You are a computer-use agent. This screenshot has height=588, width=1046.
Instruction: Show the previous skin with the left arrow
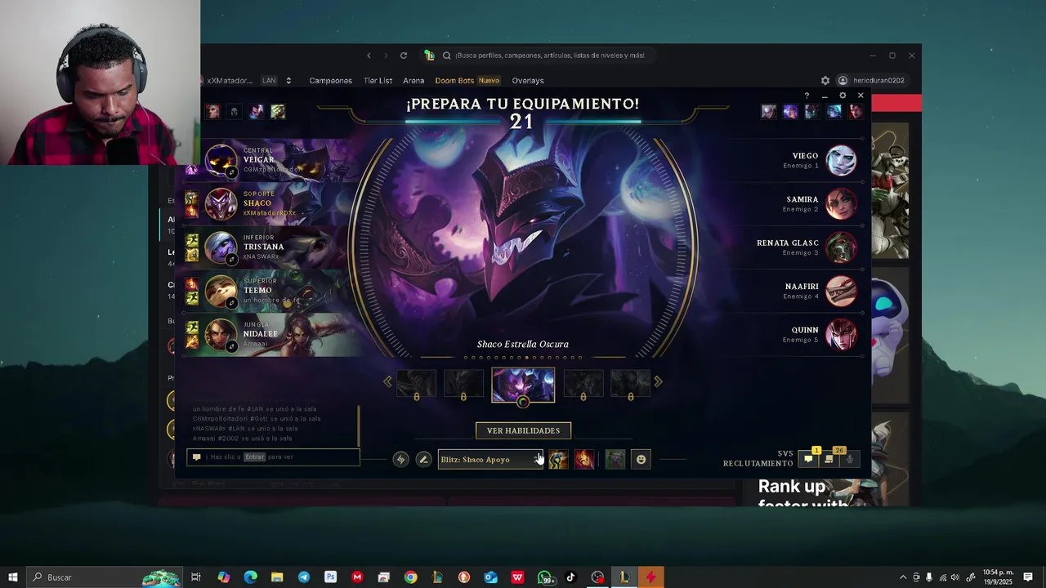tap(387, 381)
